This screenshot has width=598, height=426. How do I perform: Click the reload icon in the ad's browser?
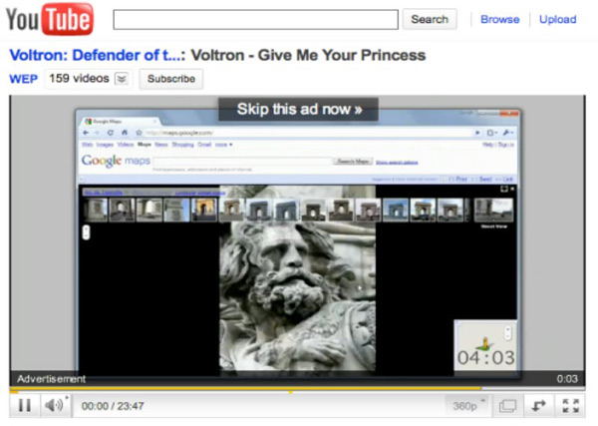pyautogui.click(x=111, y=133)
